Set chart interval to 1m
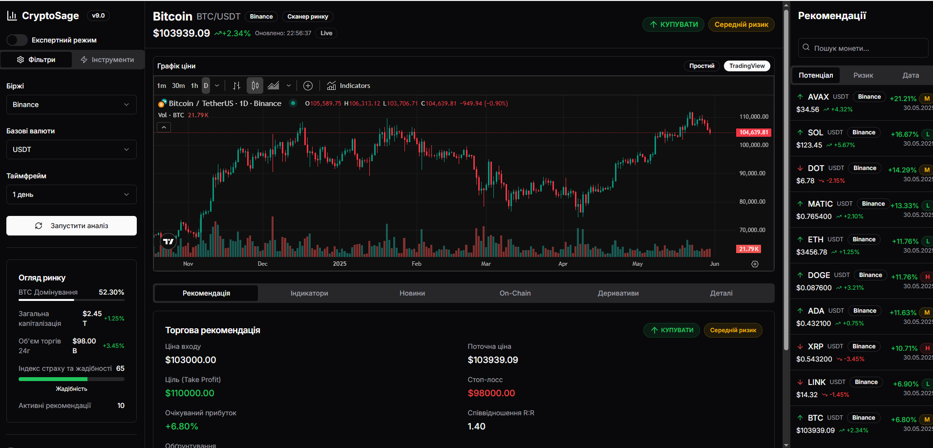 coord(162,86)
